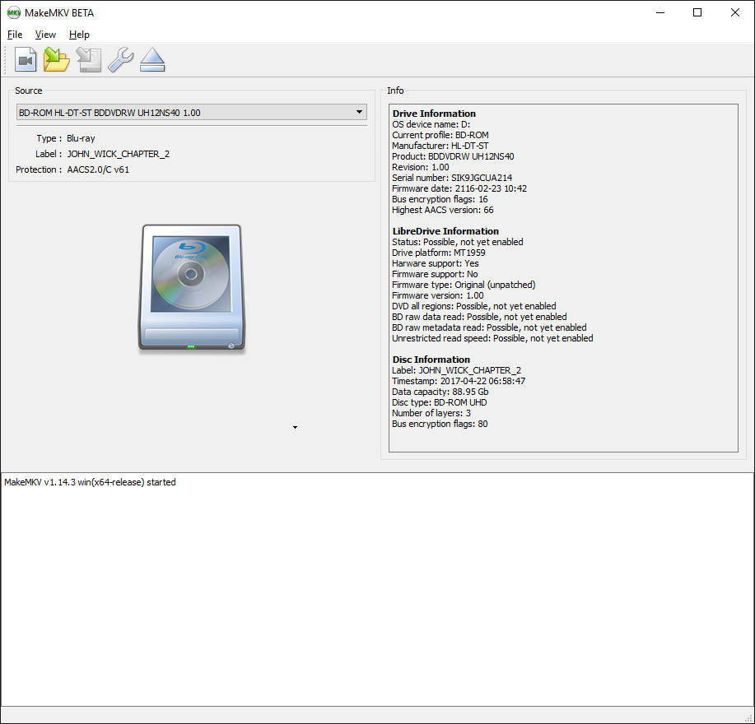Click the Disc type: BD-ROM UHD line

click(x=439, y=402)
